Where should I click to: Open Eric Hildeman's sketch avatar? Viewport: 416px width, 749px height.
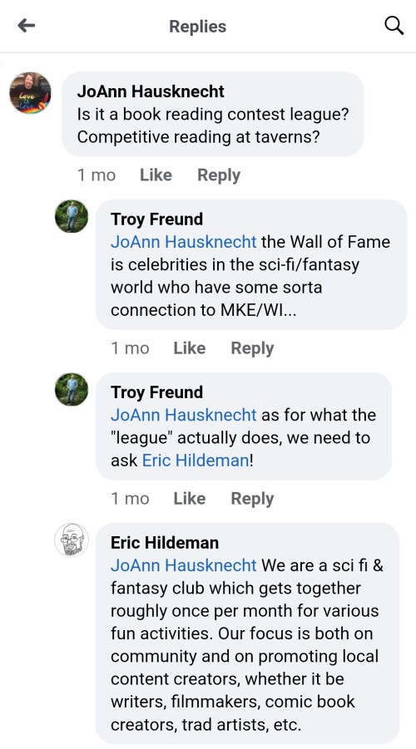click(x=72, y=540)
